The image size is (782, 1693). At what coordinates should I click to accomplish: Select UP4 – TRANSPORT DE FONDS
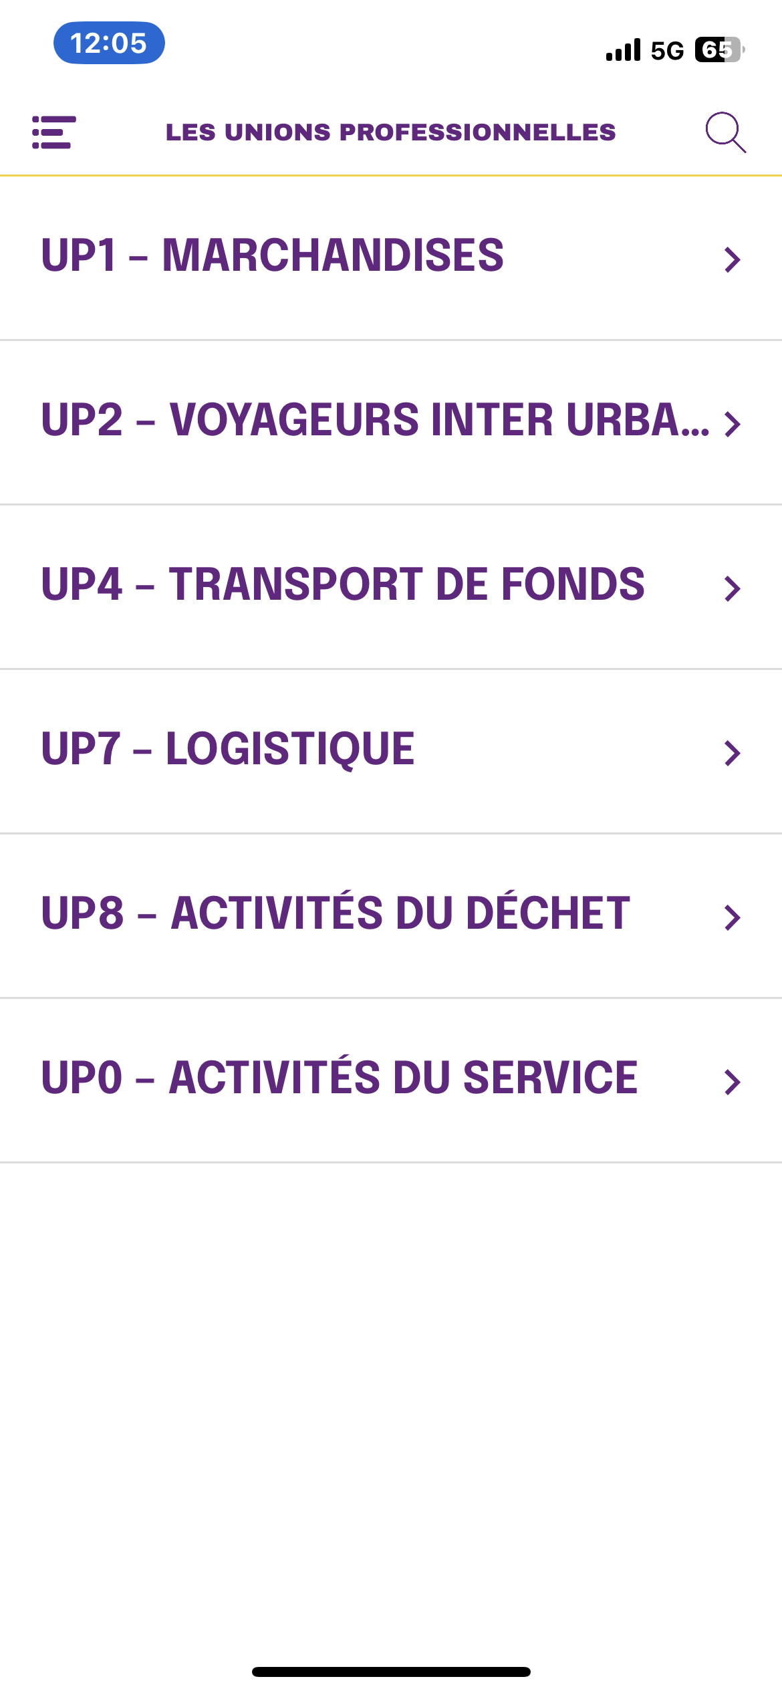point(391,587)
